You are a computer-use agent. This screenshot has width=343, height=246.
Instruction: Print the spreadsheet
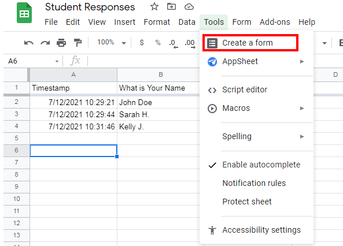pos(61,43)
